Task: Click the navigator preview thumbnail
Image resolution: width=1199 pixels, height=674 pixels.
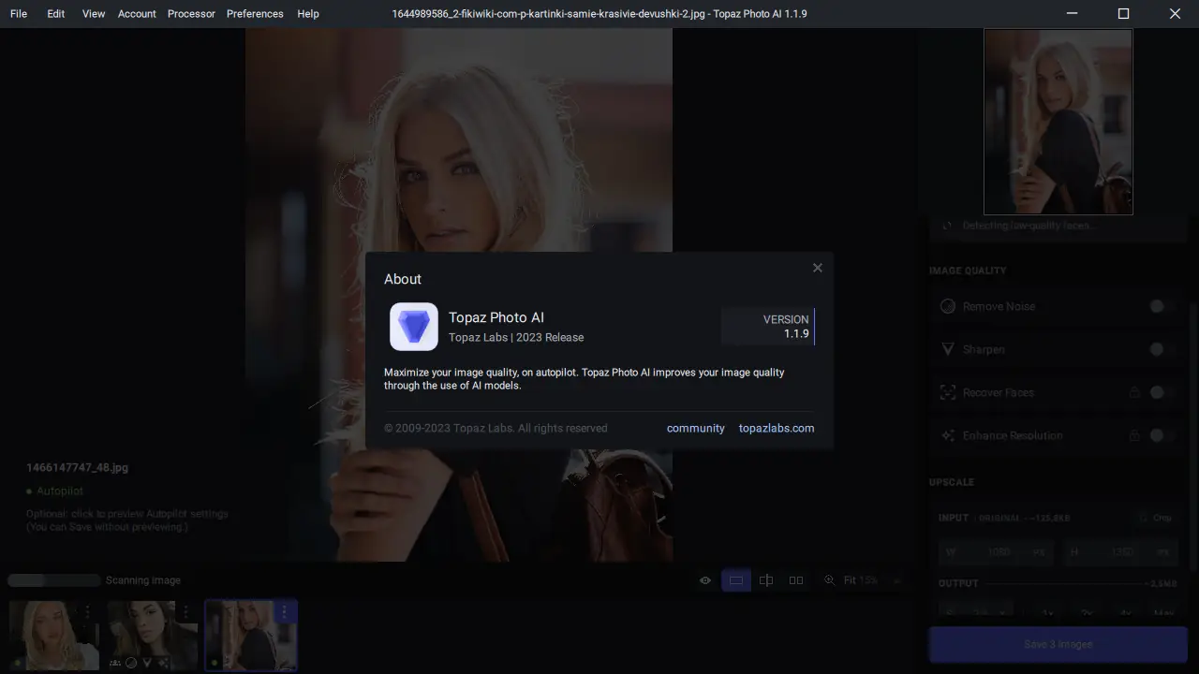Action: (1058, 122)
